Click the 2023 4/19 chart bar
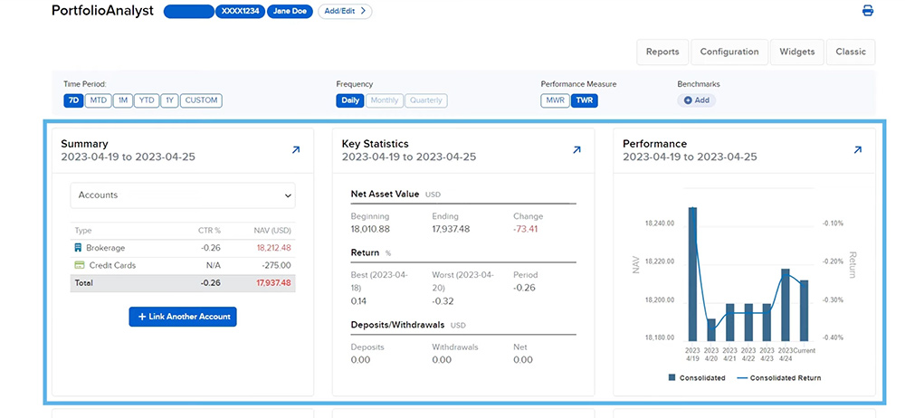Screen dimensions: 905x418 692,273
